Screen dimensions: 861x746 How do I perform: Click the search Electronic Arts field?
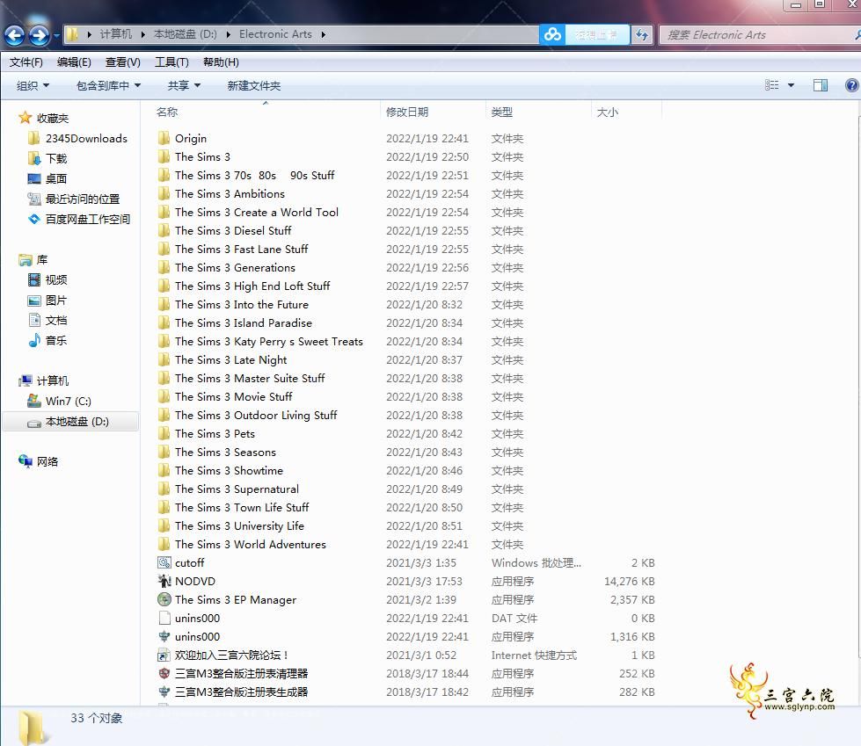[x=759, y=34]
